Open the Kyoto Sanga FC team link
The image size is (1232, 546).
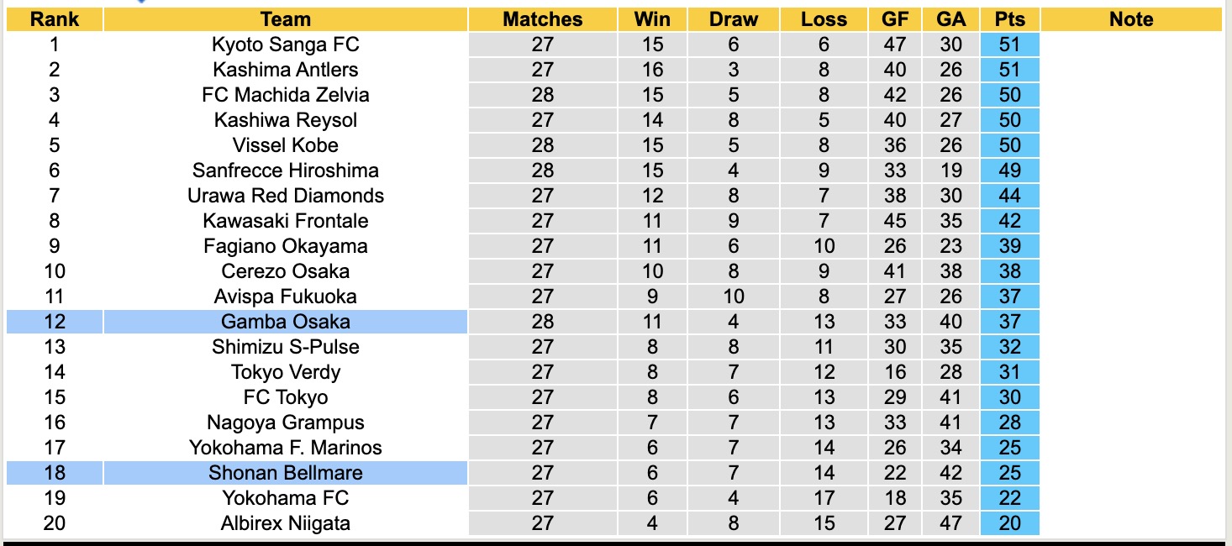[x=286, y=45]
